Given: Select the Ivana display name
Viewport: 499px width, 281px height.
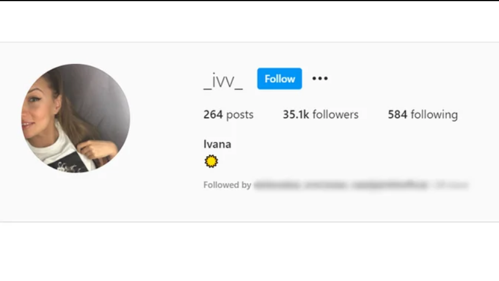Looking at the screenshot, I should [x=217, y=144].
